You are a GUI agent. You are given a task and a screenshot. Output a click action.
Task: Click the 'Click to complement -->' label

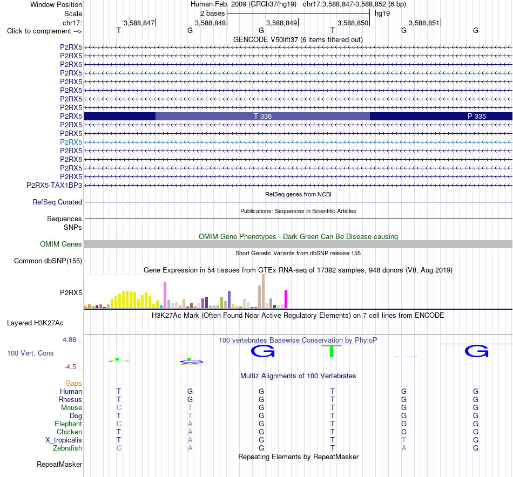[x=44, y=31]
